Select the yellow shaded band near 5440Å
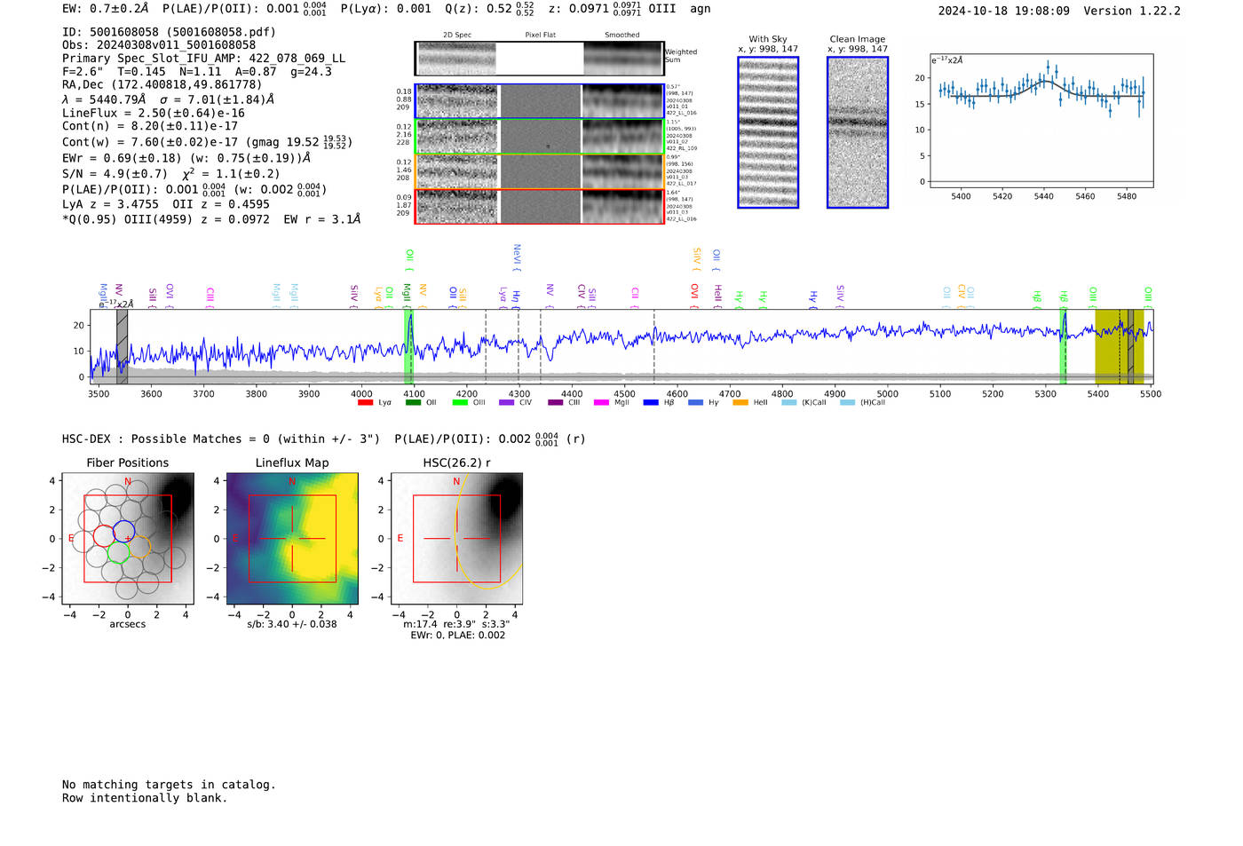 tap(1120, 346)
